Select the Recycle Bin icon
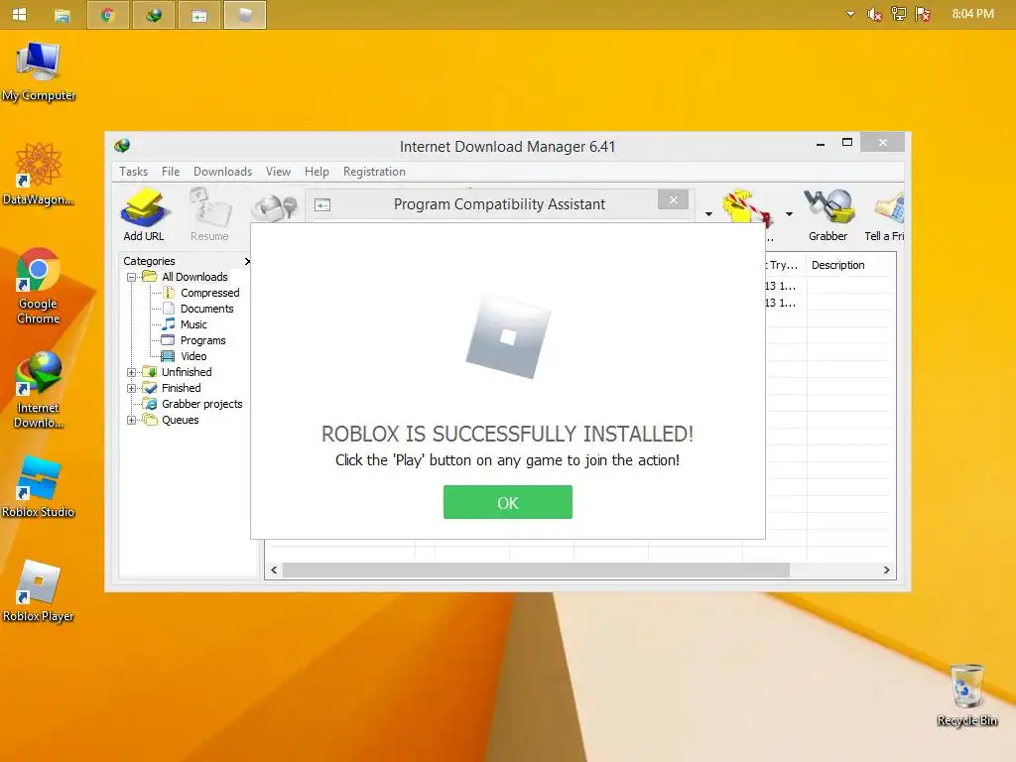This screenshot has height=762, width=1016. 967,694
